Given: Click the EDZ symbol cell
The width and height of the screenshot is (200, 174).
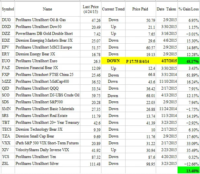Looking at the screenshot, I should [x=8, y=40].
